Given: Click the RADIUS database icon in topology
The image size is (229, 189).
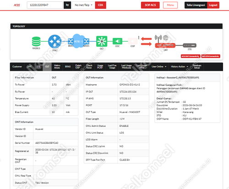Looking at the screenshot, I should (36, 42).
